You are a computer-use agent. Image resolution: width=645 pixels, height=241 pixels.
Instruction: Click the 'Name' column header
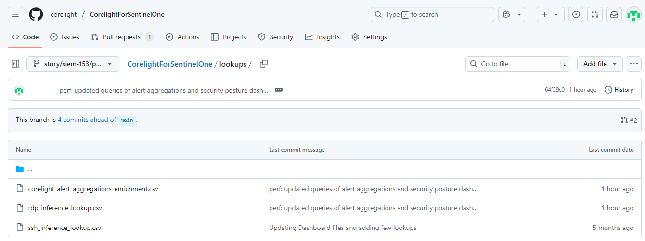coord(24,150)
